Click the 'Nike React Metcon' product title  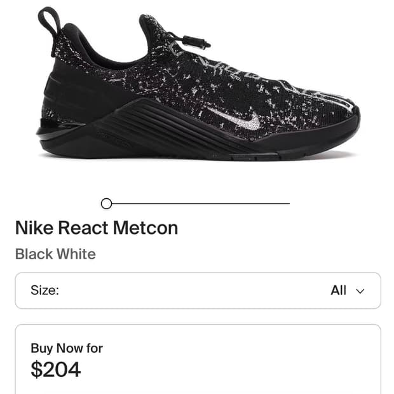(97, 228)
